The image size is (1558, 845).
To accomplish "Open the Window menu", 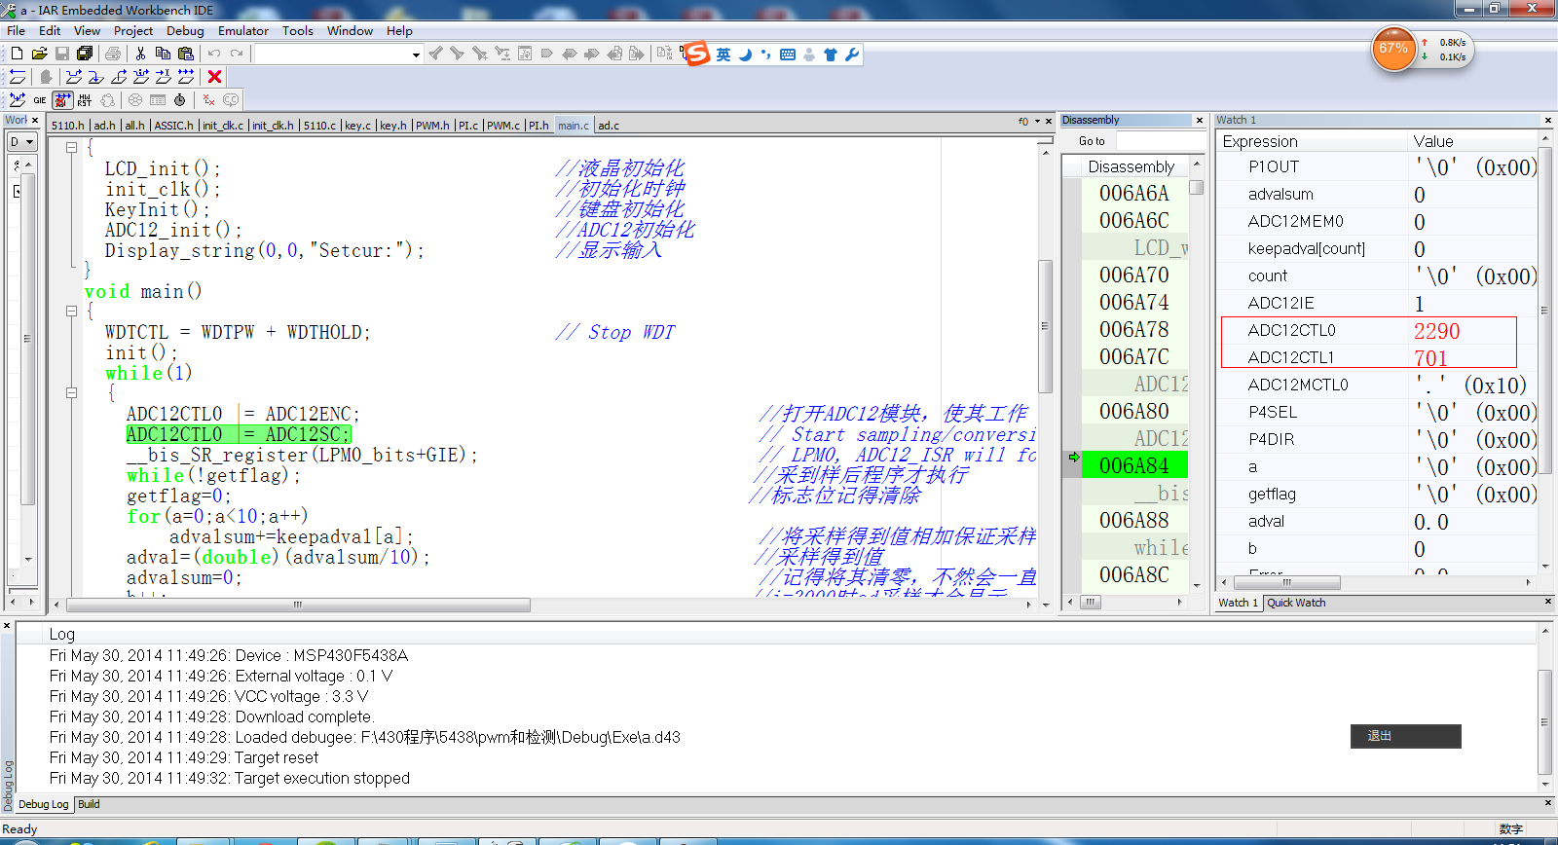I will (350, 31).
